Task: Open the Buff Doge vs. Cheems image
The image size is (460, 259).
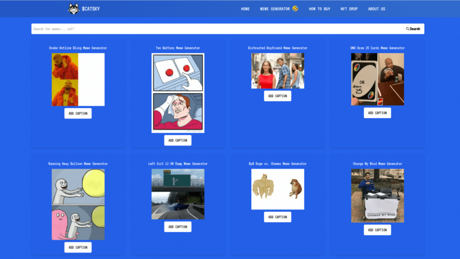Action: (x=278, y=189)
